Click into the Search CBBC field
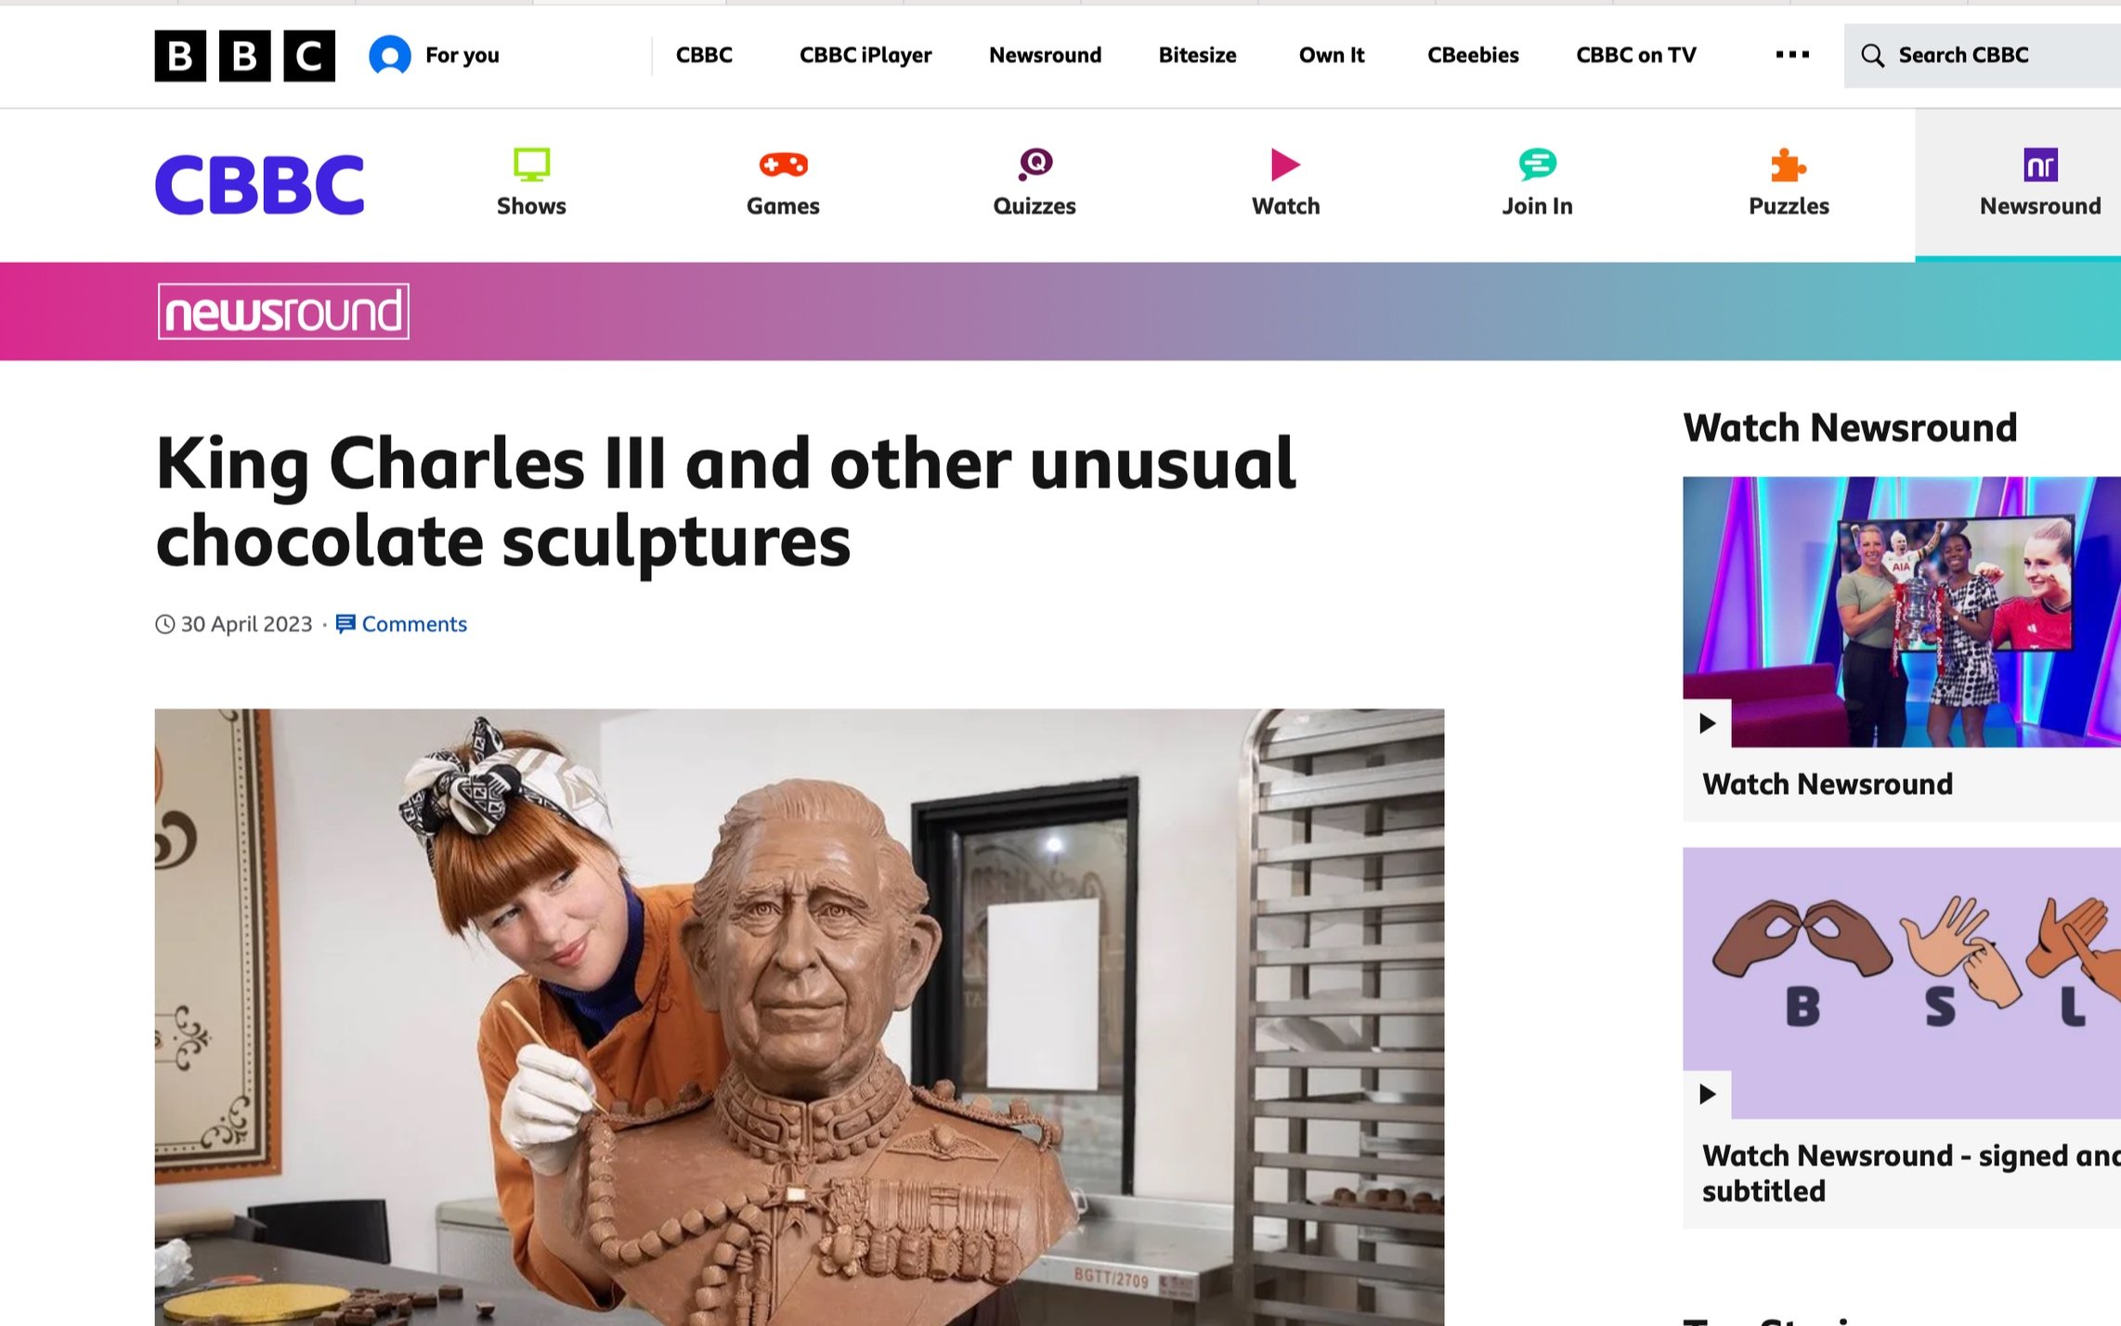The image size is (2121, 1326). (x=1982, y=56)
